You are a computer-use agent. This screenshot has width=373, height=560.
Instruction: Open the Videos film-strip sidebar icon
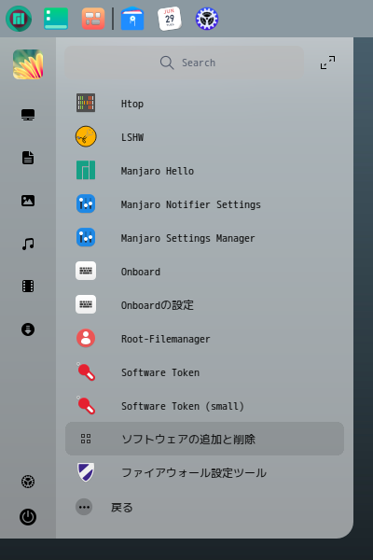[x=28, y=287]
